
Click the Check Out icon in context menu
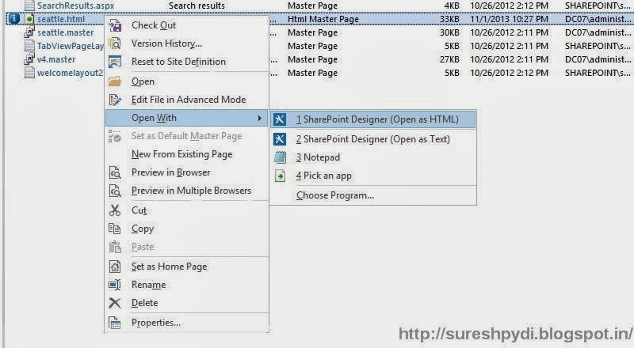115,25
